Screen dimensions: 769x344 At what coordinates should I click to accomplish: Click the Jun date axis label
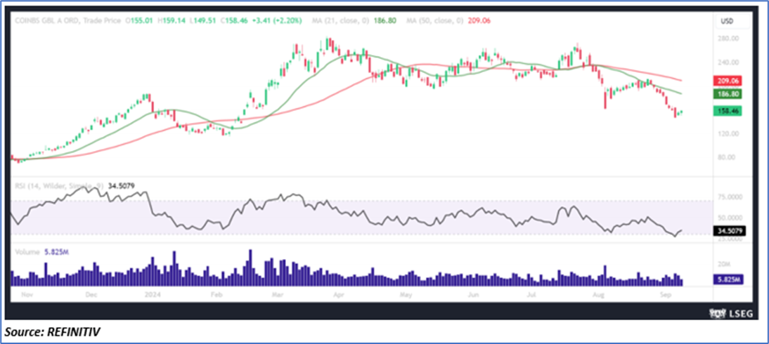(473, 296)
